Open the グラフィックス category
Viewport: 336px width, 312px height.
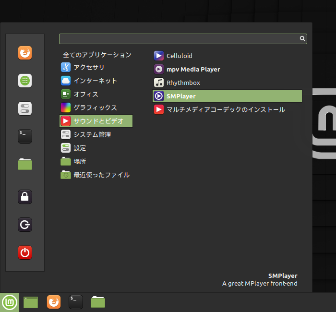96,108
